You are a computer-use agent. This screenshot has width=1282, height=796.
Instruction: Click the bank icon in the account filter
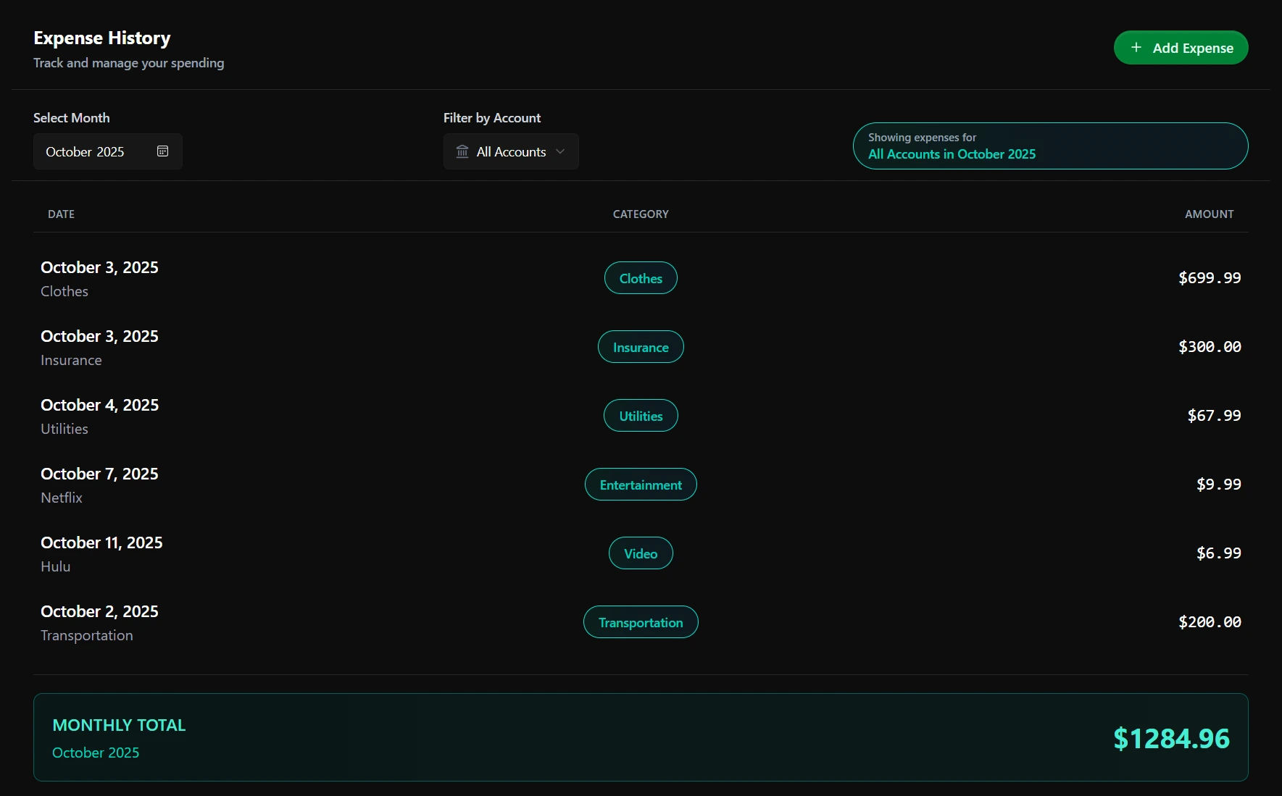[462, 151]
